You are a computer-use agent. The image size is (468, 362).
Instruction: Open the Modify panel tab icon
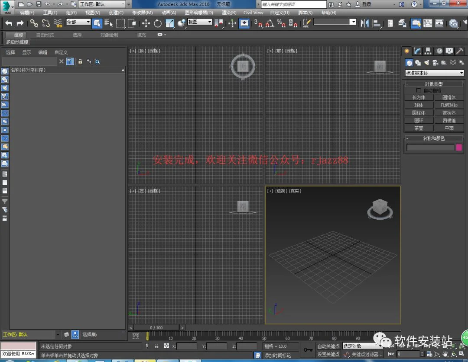(x=417, y=51)
